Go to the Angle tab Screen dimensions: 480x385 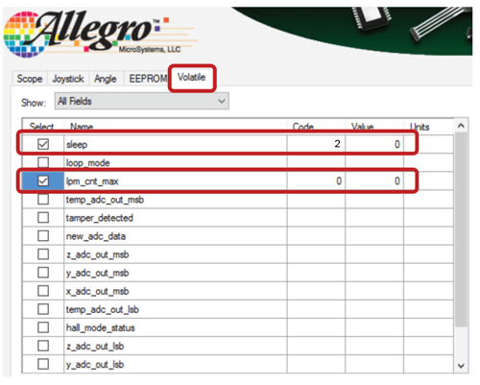[x=106, y=79]
